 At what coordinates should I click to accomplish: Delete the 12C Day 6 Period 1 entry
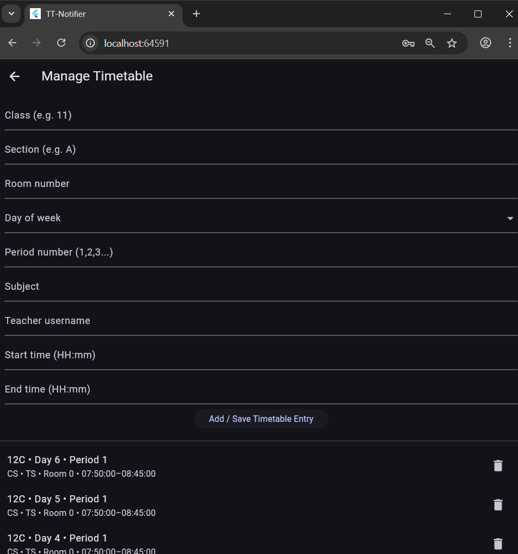[x=497, y=465]
